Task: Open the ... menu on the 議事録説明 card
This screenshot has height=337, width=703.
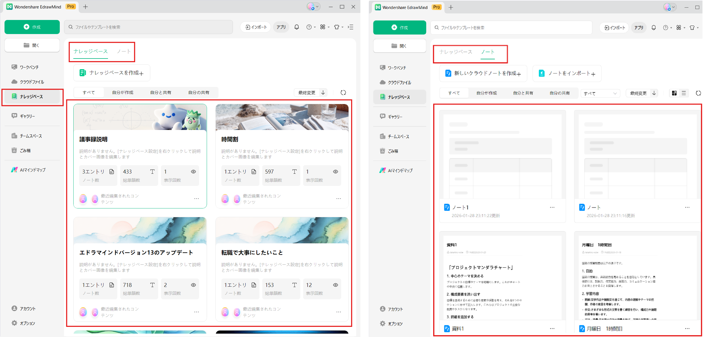Action: [x=196, y=199]
